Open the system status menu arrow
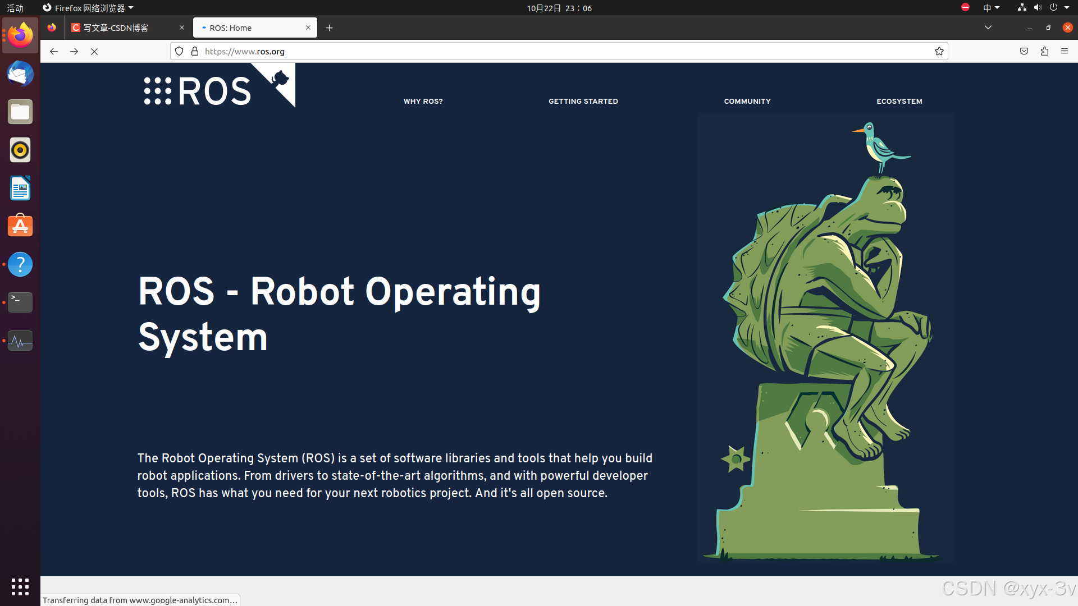This screenshot has height=606, width=1078. (1067, 8)
